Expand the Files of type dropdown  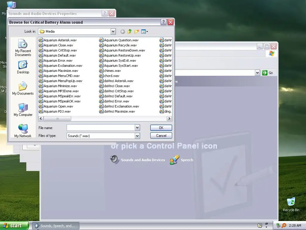coord(137,136)
